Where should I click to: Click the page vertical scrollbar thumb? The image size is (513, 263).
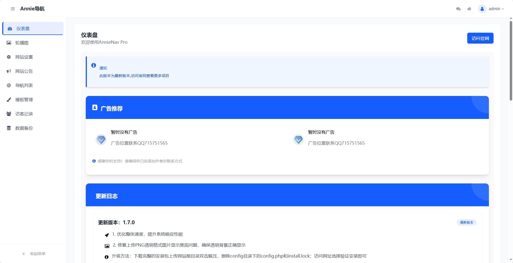click(x=511, y=60)
